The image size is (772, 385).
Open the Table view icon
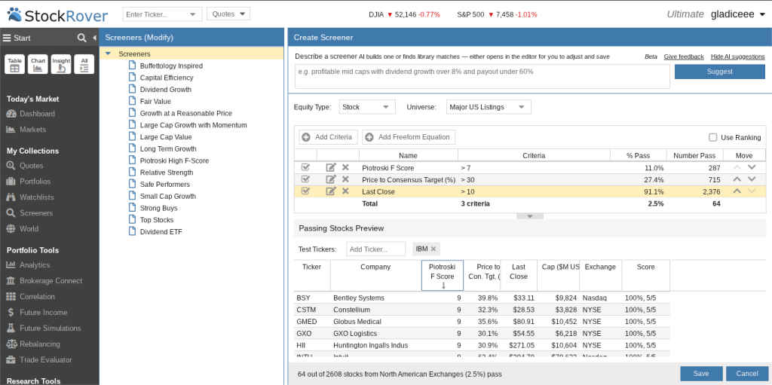(x=15, y=65)
